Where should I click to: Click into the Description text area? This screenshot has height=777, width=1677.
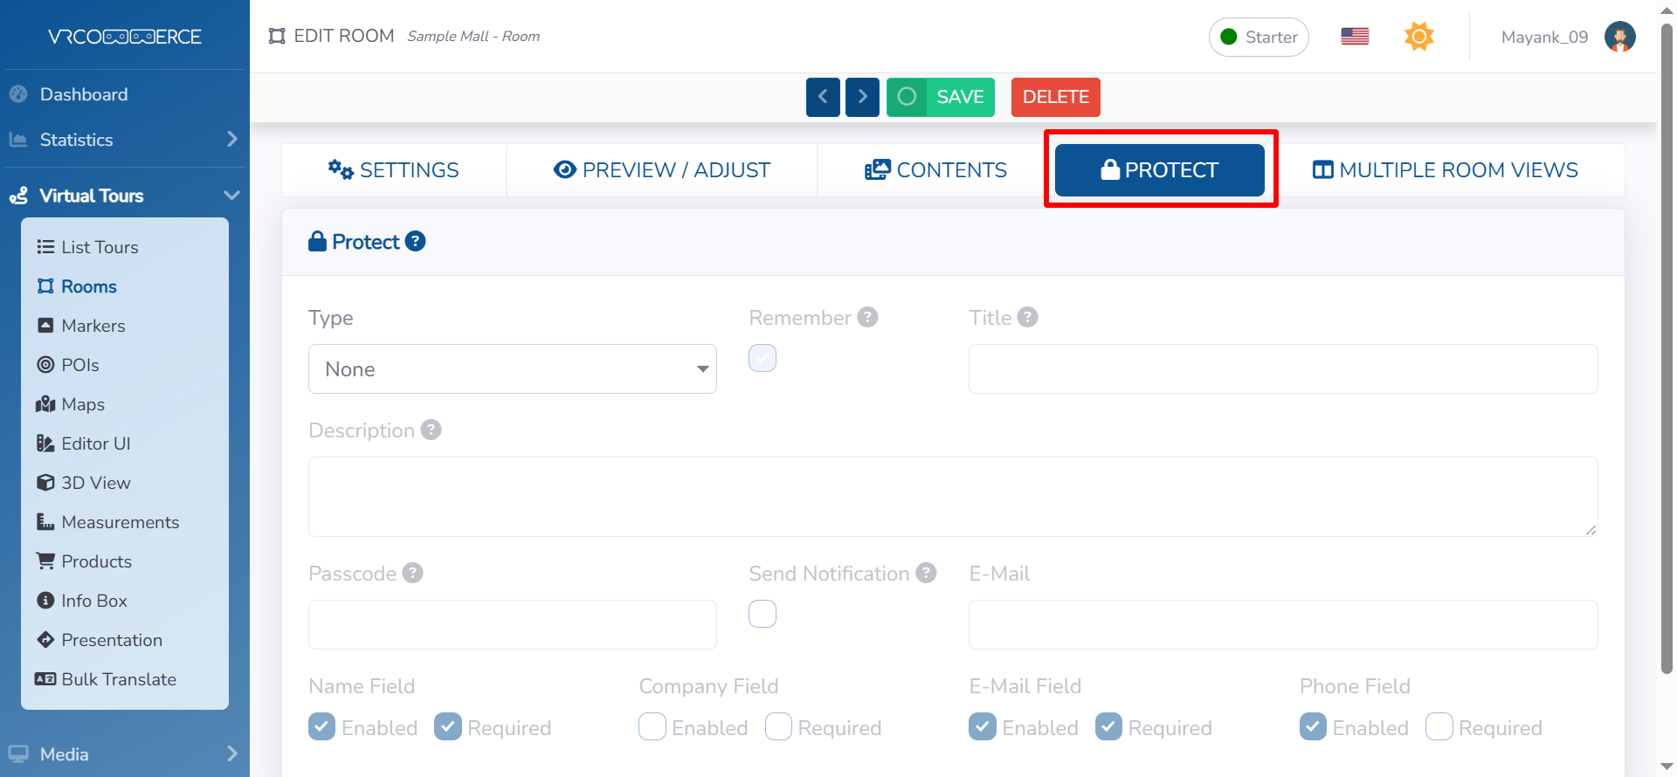(952, 497)
